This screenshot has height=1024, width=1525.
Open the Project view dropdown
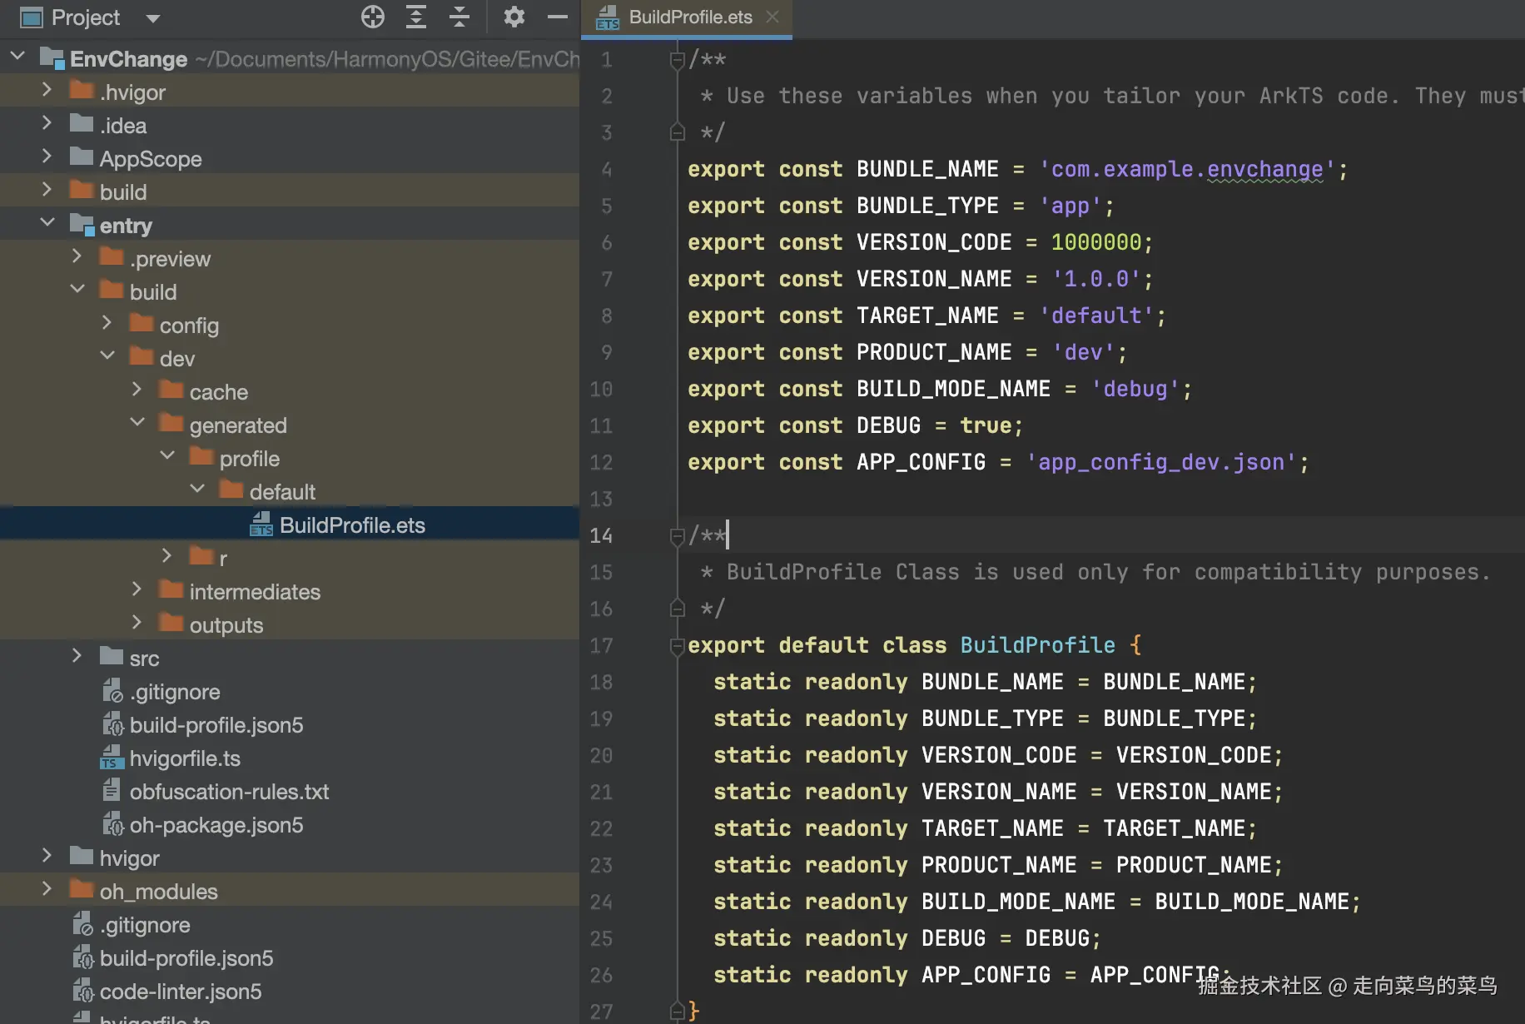pos(152,17)
